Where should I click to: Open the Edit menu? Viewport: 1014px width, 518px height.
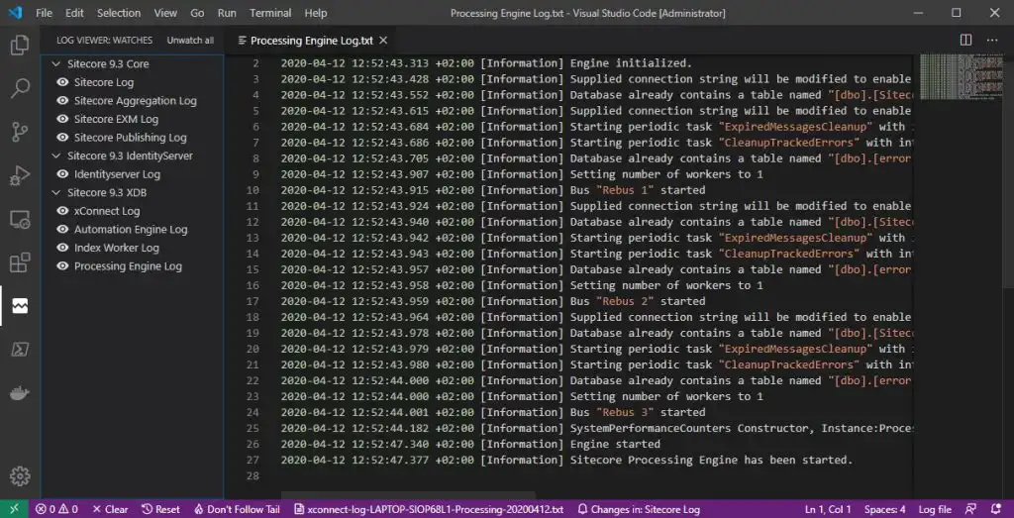tap(74, 13)
